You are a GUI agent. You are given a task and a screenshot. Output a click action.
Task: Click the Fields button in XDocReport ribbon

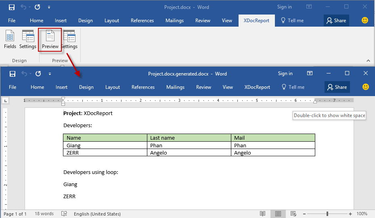point(10,40)
